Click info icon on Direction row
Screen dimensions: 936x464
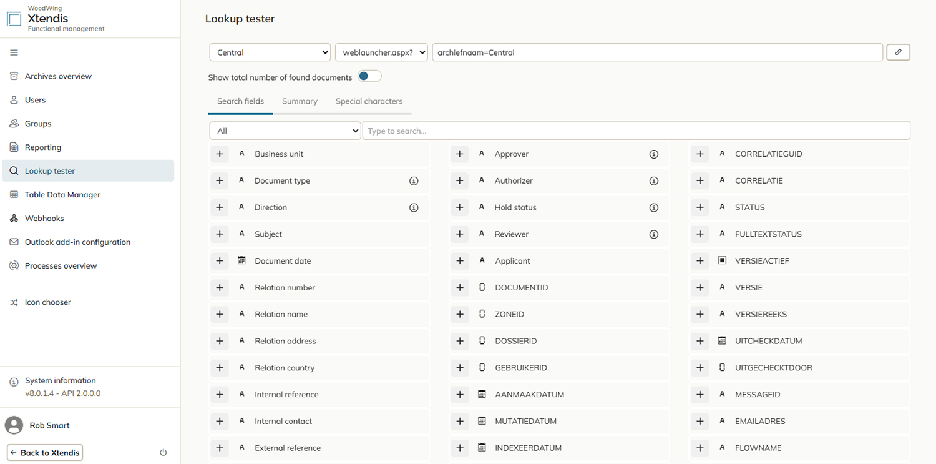coord(414,207)
